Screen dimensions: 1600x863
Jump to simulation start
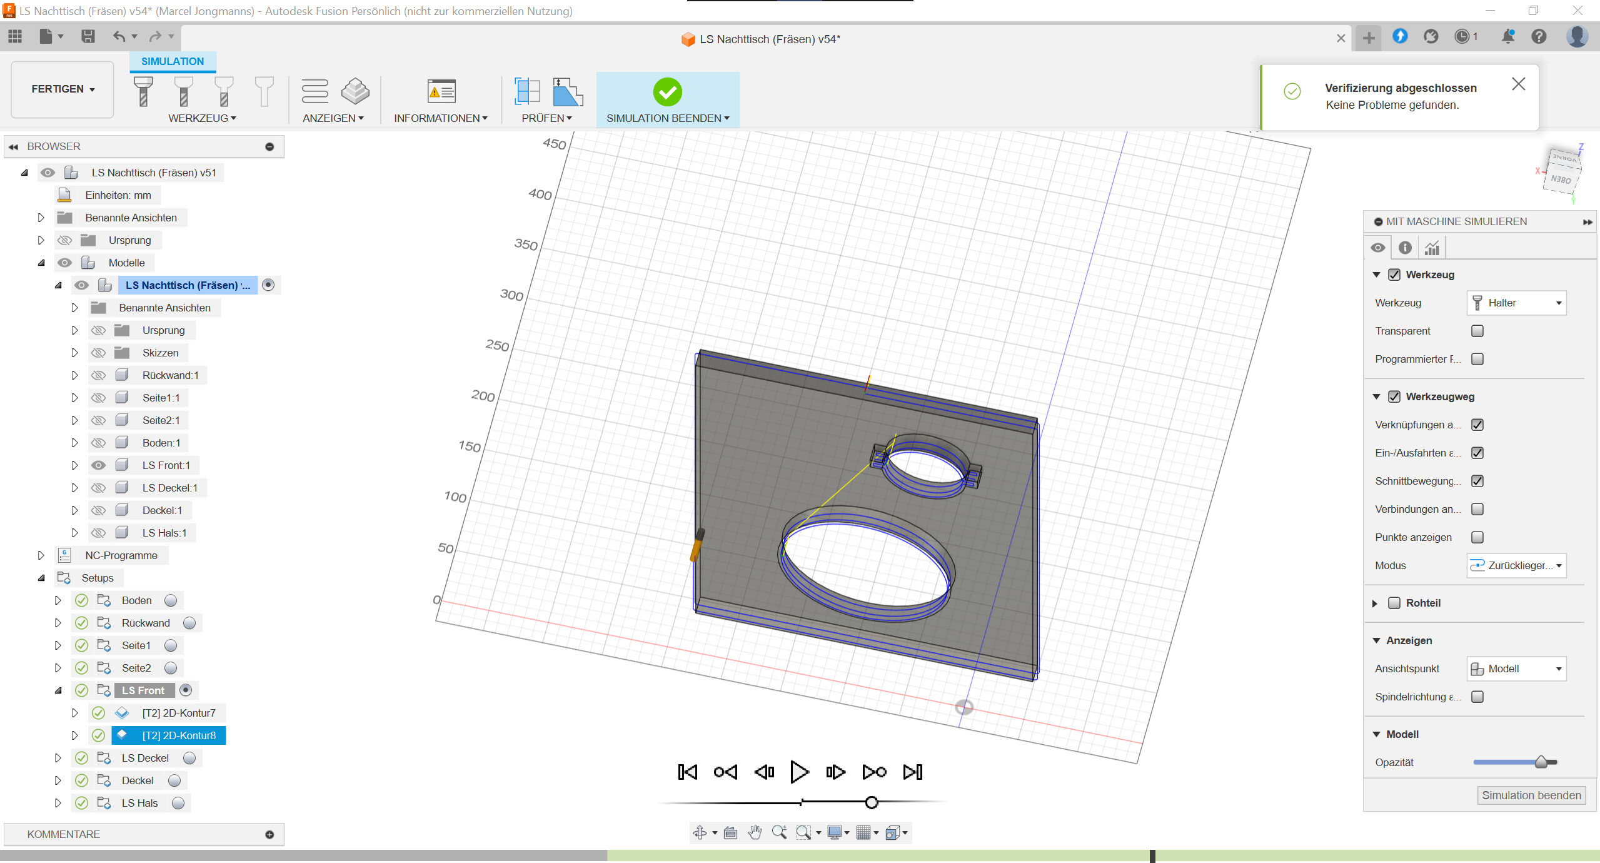(687, 772)
